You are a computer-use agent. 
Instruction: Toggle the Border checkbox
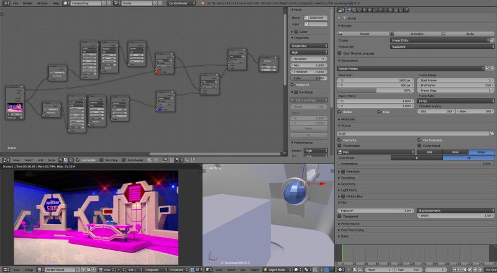point(340,112)
